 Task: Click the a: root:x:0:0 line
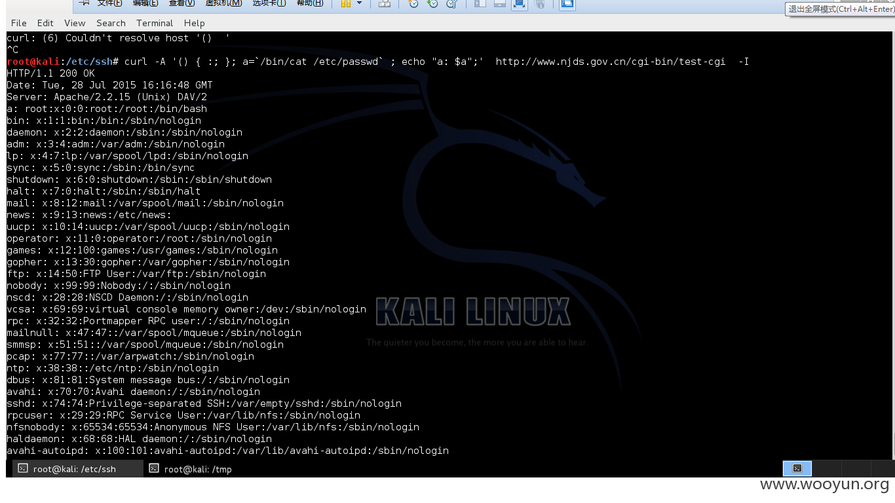107,109
